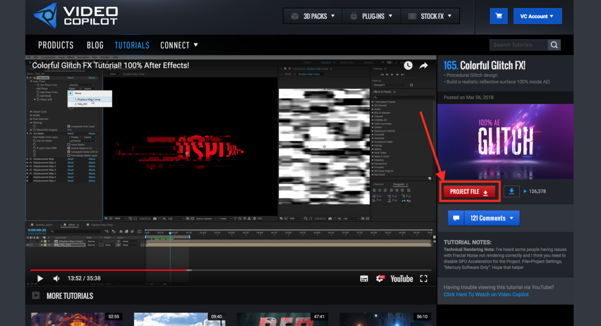The width and height of the screenshot is (601, 326).
Task: Toggle Stretch Matte to Fit checkbox
Action: click(x=69, y=148)
